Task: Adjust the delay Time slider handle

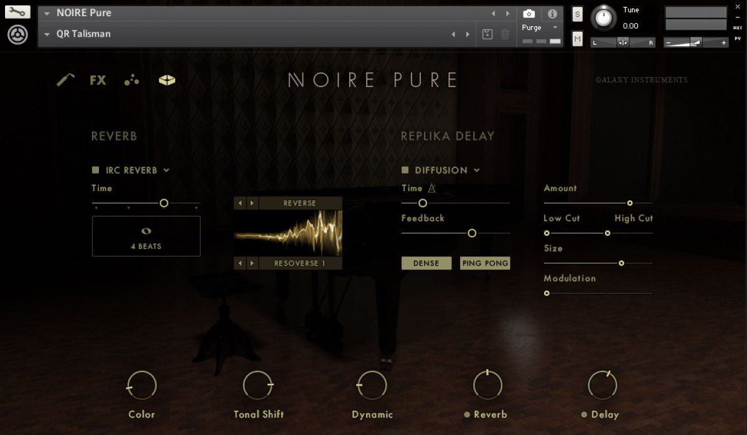Action: click(x=423, y=203)
